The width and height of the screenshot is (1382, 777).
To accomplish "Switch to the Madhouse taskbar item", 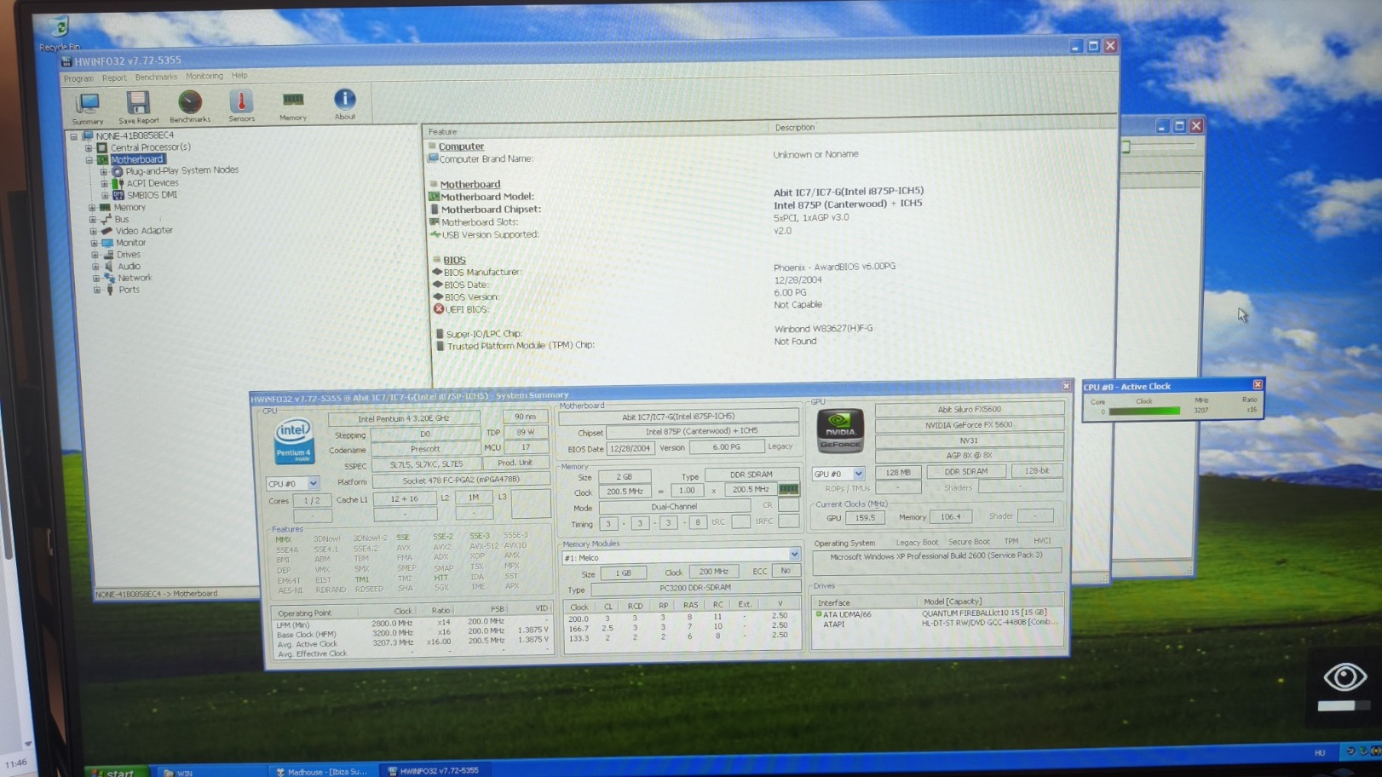I will (x=322, y=772).
